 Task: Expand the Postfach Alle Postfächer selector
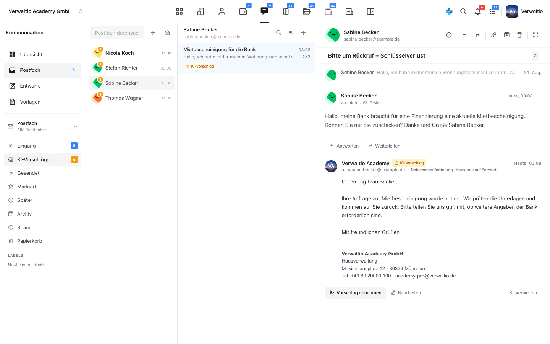click(x=43, y=126)
